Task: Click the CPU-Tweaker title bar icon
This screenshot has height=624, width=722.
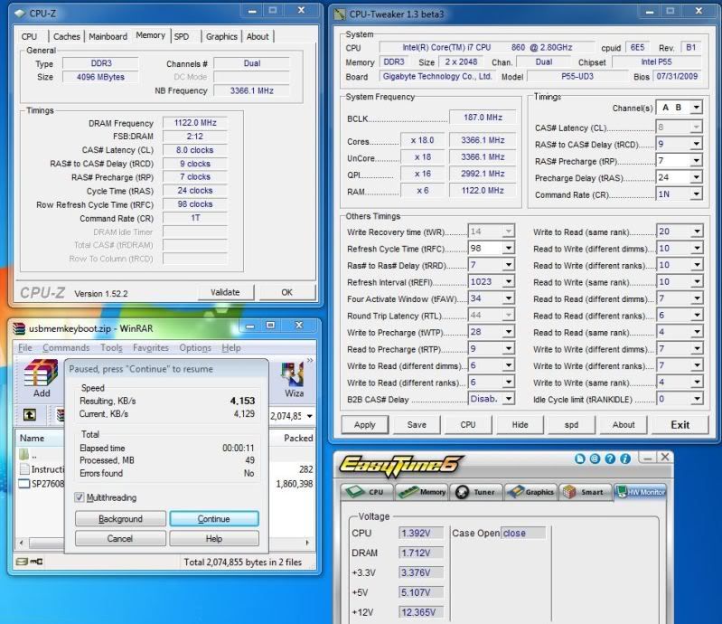Action: [340, 14]
